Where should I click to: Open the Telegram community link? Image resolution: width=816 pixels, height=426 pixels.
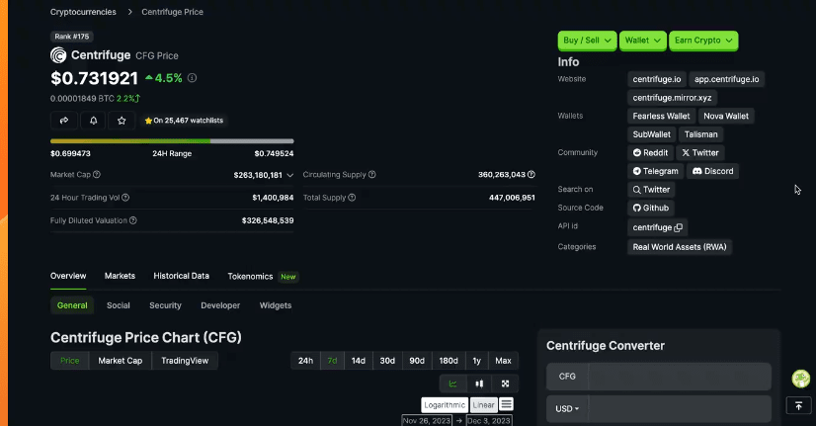pos(655,171)
